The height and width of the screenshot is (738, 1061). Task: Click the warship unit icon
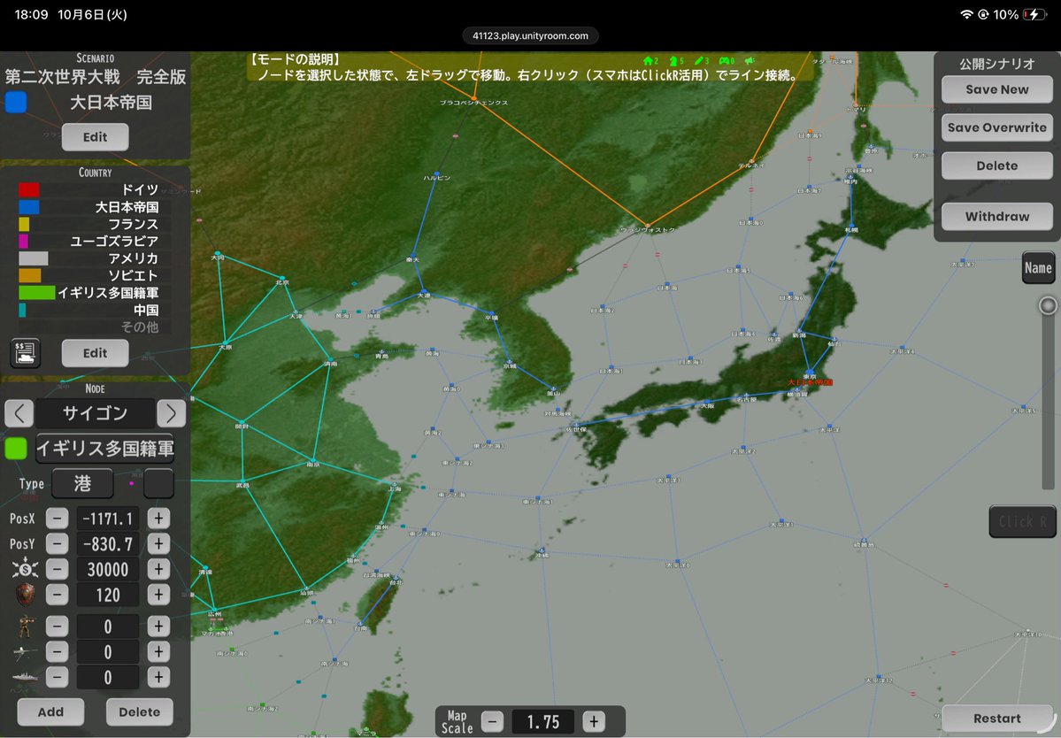point(25,678)
